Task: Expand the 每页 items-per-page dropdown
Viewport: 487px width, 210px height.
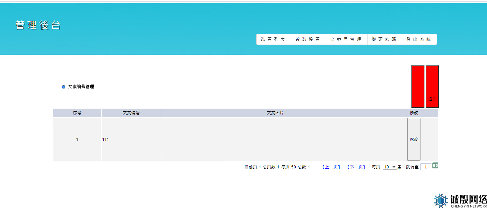Action: (390, 167)
